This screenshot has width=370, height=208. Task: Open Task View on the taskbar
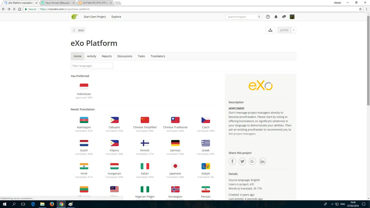tap(23, 204)
